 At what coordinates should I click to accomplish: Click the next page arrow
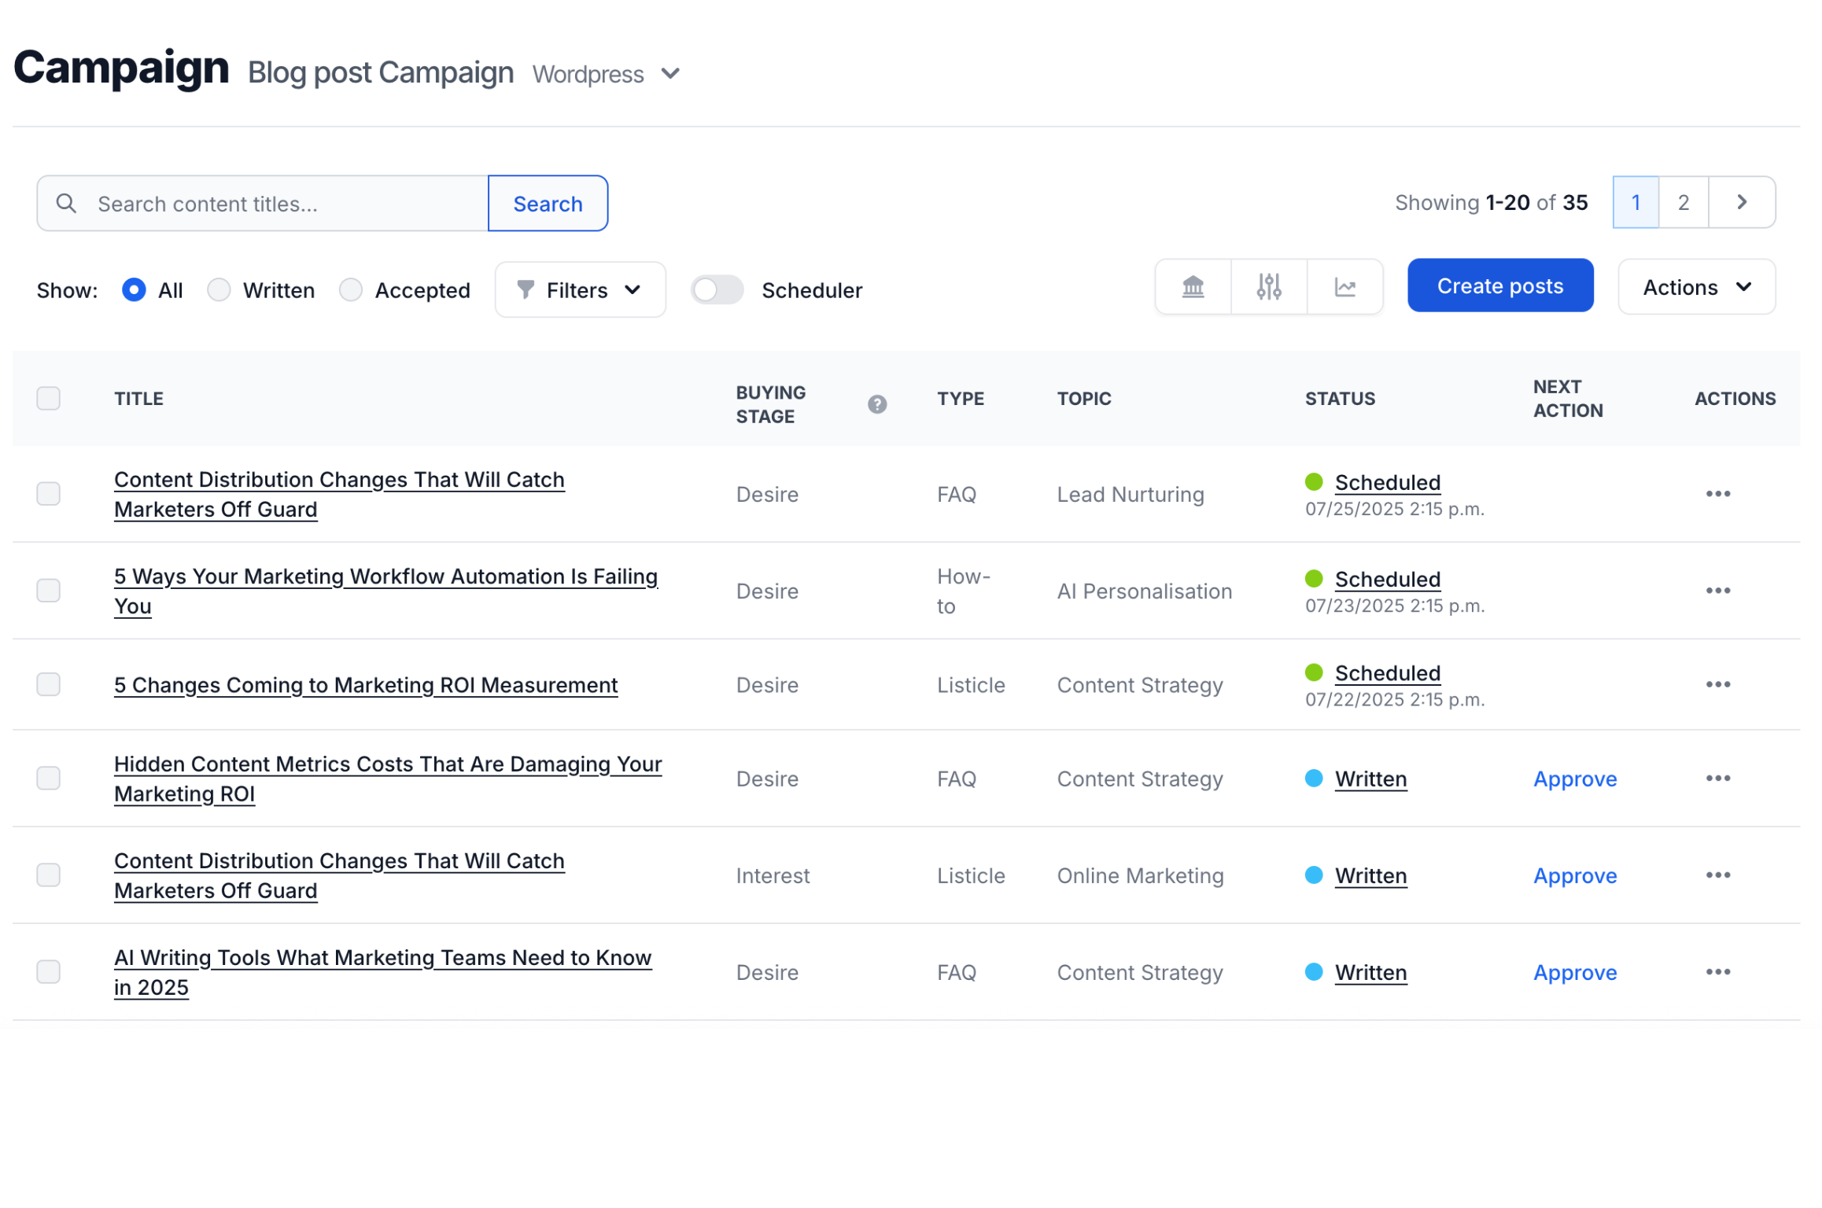pyautogui.click(x=1742, y=202)
